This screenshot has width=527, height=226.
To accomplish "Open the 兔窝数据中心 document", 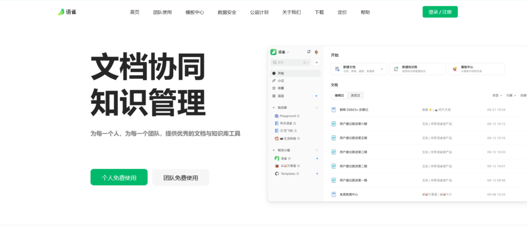I will [349, 195].
